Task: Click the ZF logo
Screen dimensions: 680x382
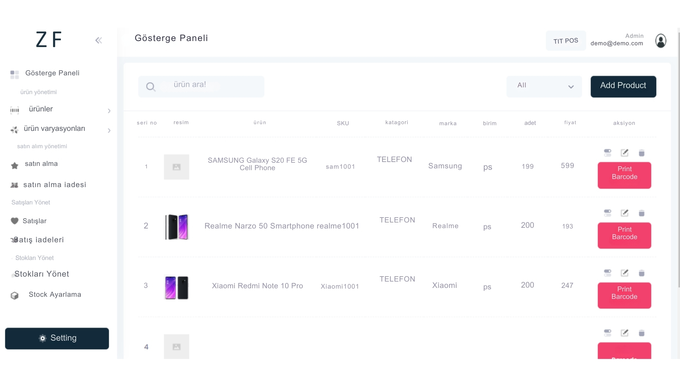Action: [49, 40]
